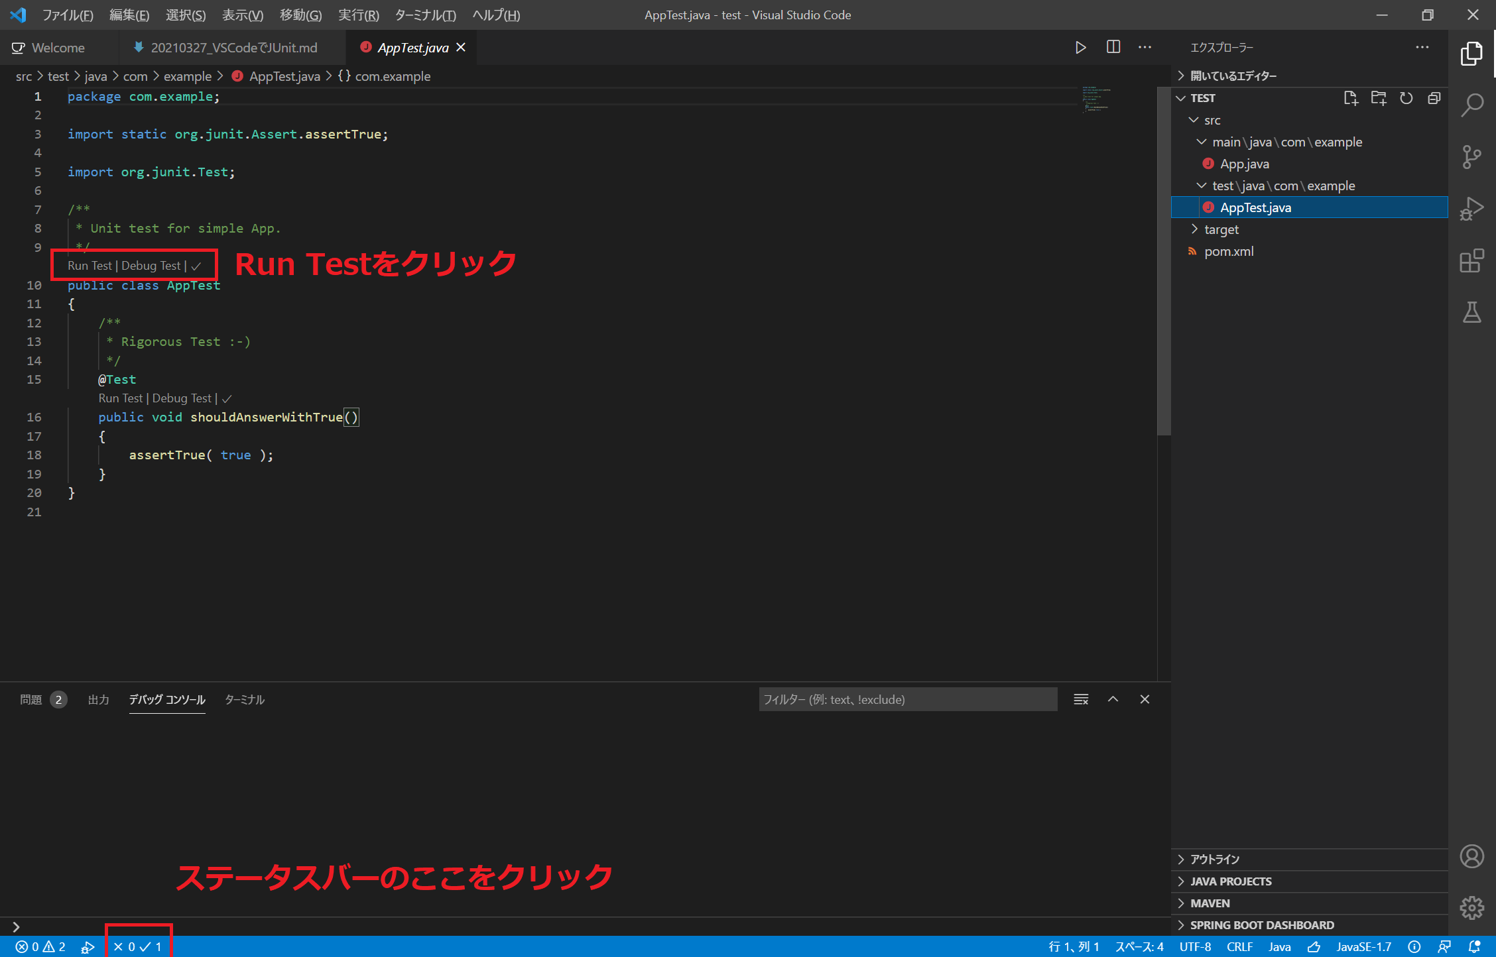Open the Testing flask view

1471,313
